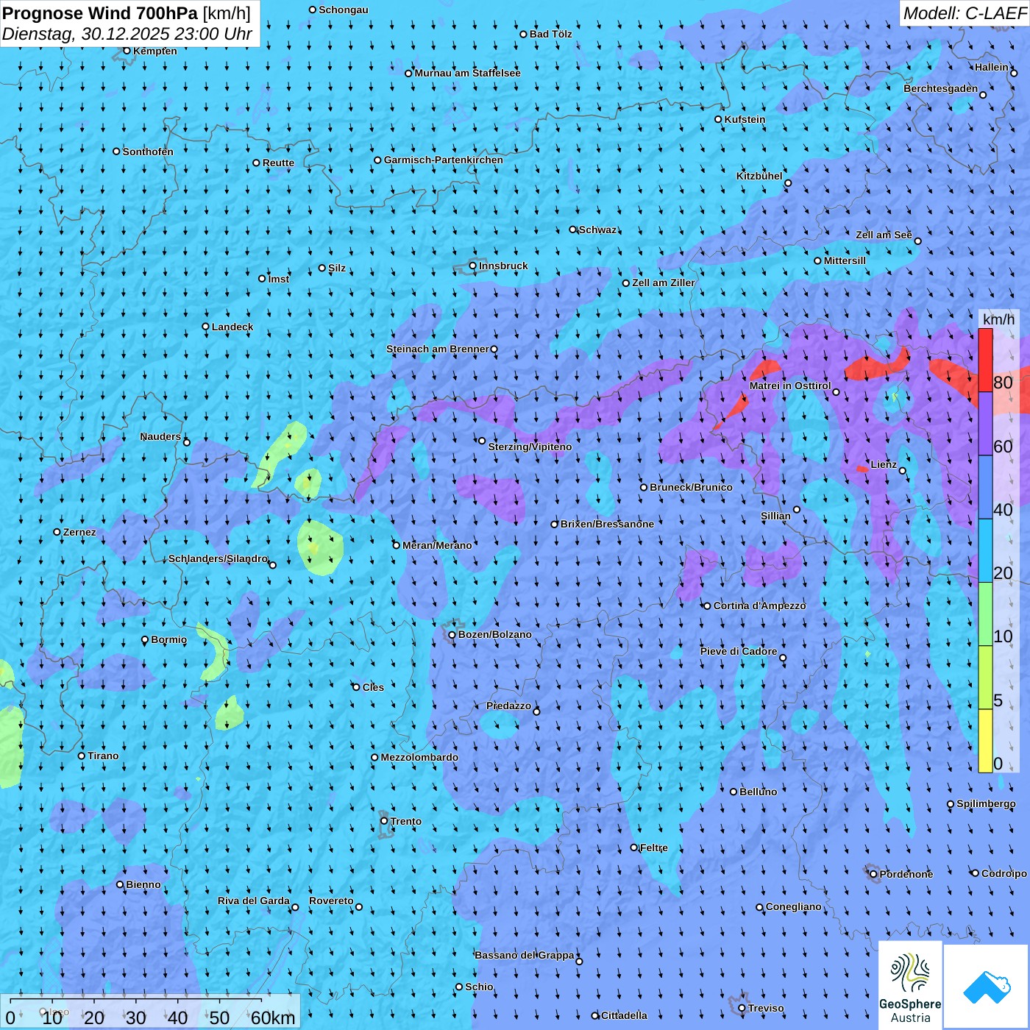The height and width of the screenshot is (1030, 1030).
Task: Click the 'Meran/Merano' label
Action: [x=437, y=545]
